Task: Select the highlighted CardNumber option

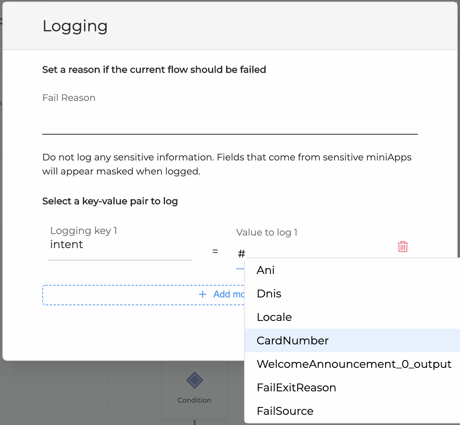Action: (293, 340)
